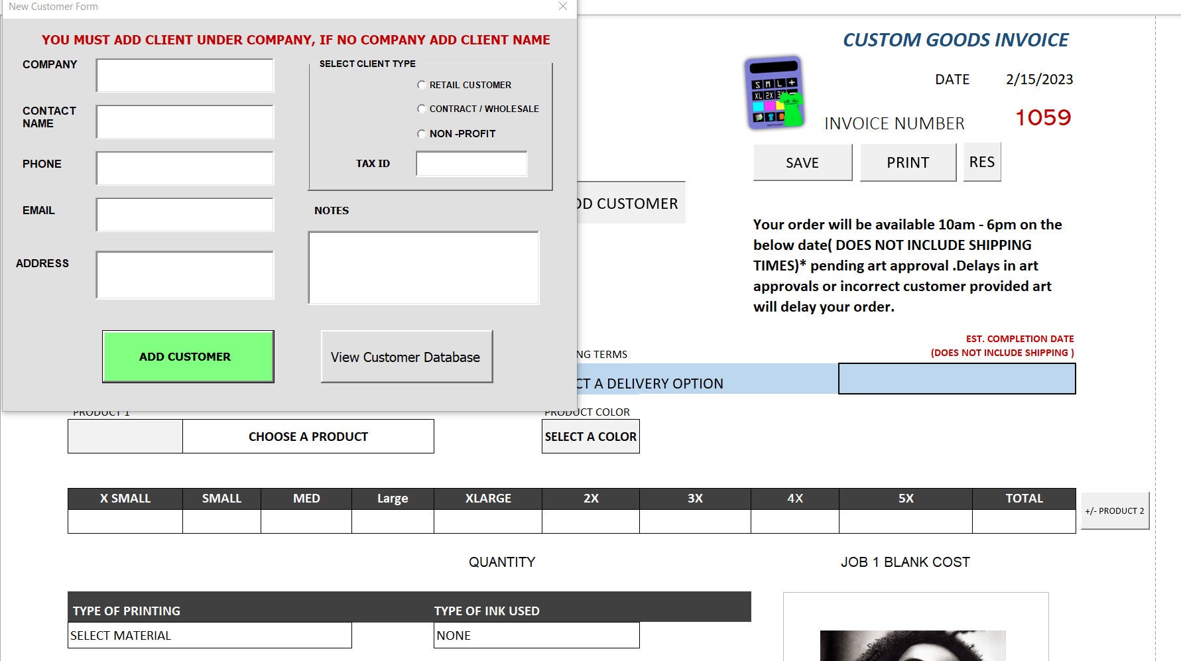Screen dimensions: 1181x661
Task: Click inside the COMPANY field
Action: point(184,75)
